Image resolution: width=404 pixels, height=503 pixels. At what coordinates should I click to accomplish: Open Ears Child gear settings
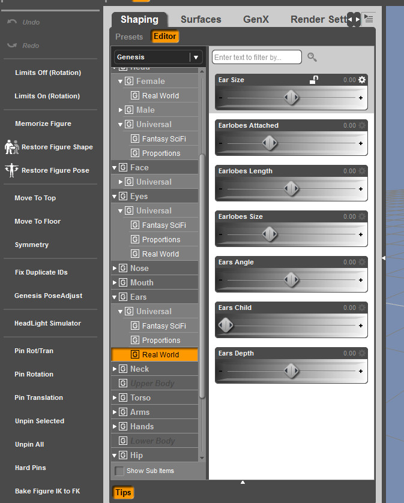[362, 308]
